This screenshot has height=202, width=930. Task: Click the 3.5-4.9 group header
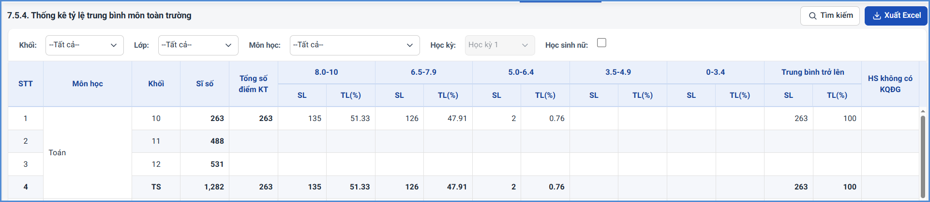618,72
